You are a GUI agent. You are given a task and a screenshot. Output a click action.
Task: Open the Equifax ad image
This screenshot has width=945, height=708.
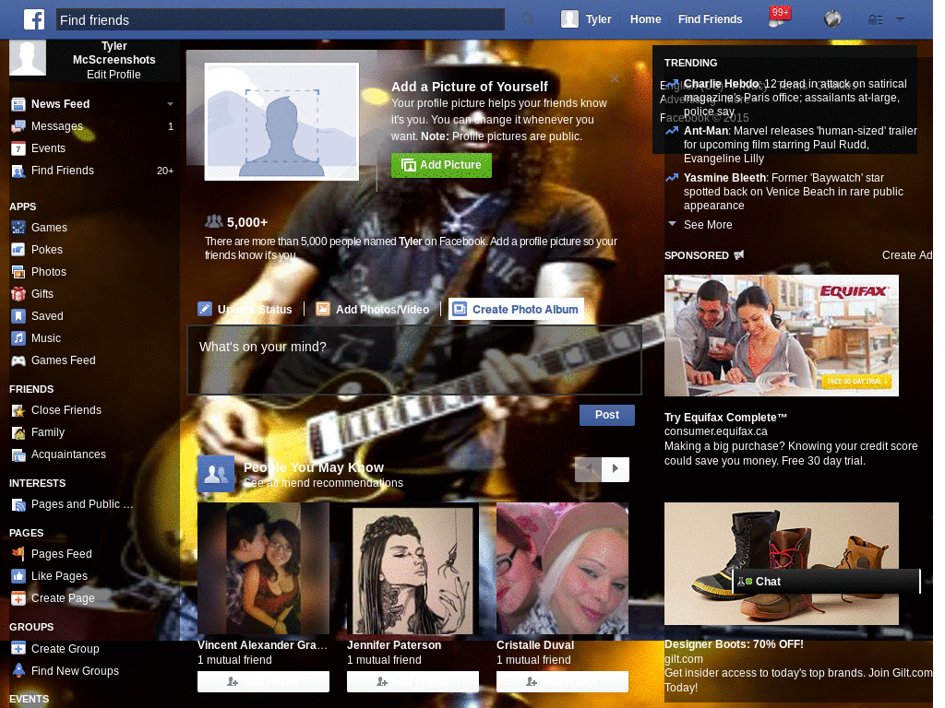[x=781, y=336]
